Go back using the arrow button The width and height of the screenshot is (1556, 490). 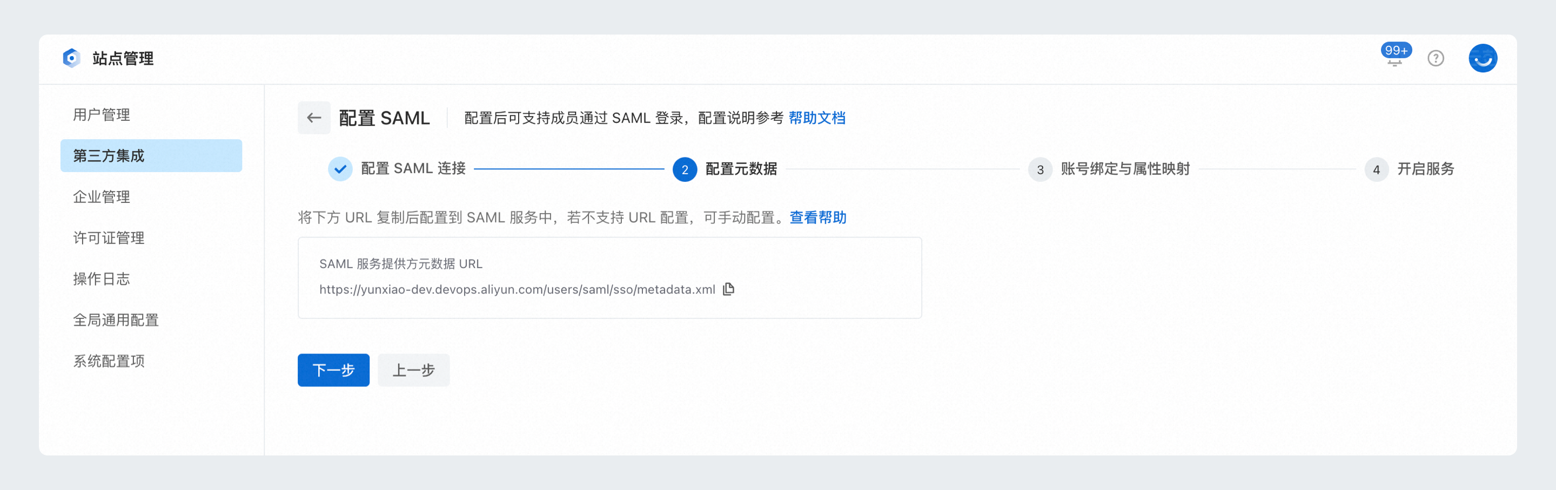[x=314, y=118]
